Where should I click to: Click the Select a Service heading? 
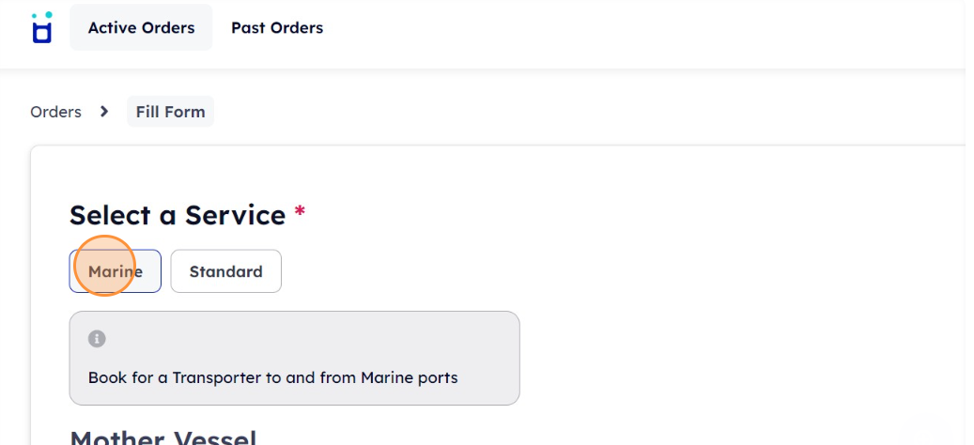(x=178, y=215)
